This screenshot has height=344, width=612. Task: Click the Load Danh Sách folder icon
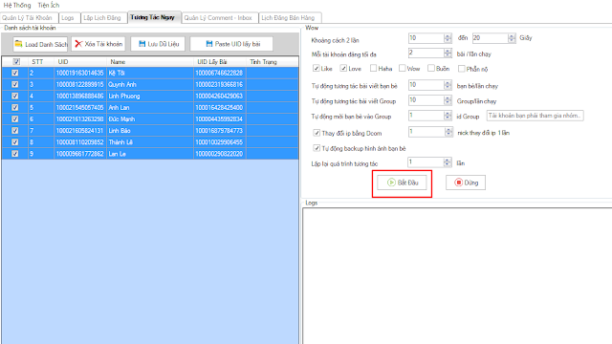click(18, 44)
